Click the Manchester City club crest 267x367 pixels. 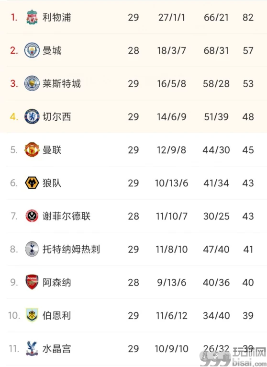point(32,50)
